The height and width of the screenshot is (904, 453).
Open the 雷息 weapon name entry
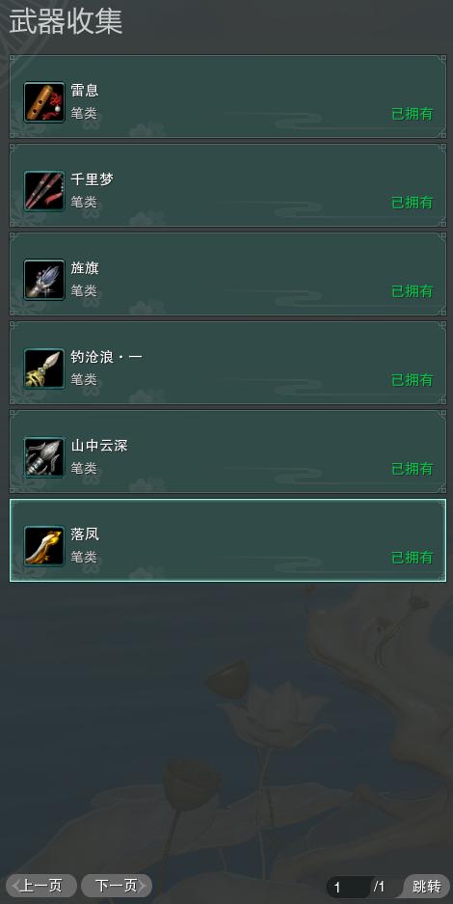(85, 90)
